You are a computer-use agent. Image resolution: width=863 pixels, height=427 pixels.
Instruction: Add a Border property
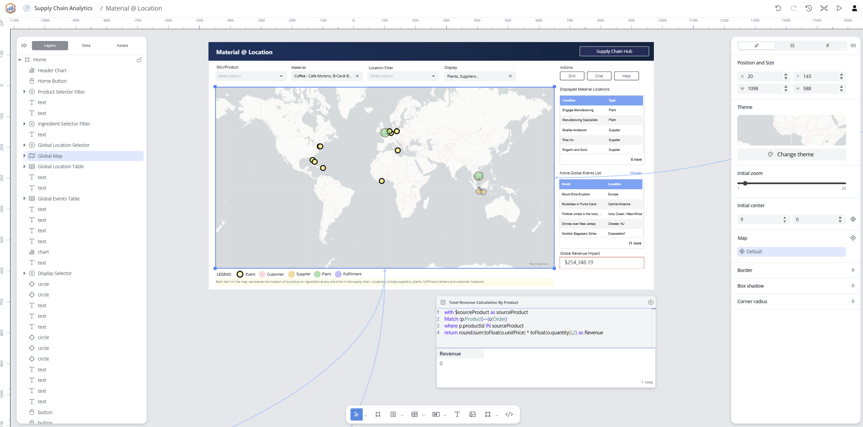(x=853, y=270)
